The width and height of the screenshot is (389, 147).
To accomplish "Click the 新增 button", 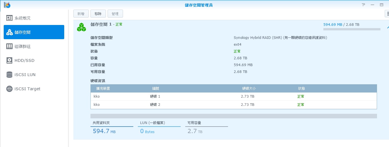I will pyautogui.click(x=81, y=14).
